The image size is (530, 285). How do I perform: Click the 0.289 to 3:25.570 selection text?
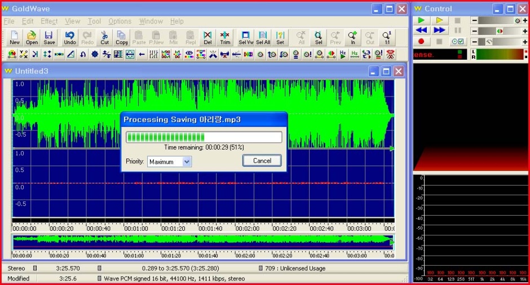[x=180, y=268]
